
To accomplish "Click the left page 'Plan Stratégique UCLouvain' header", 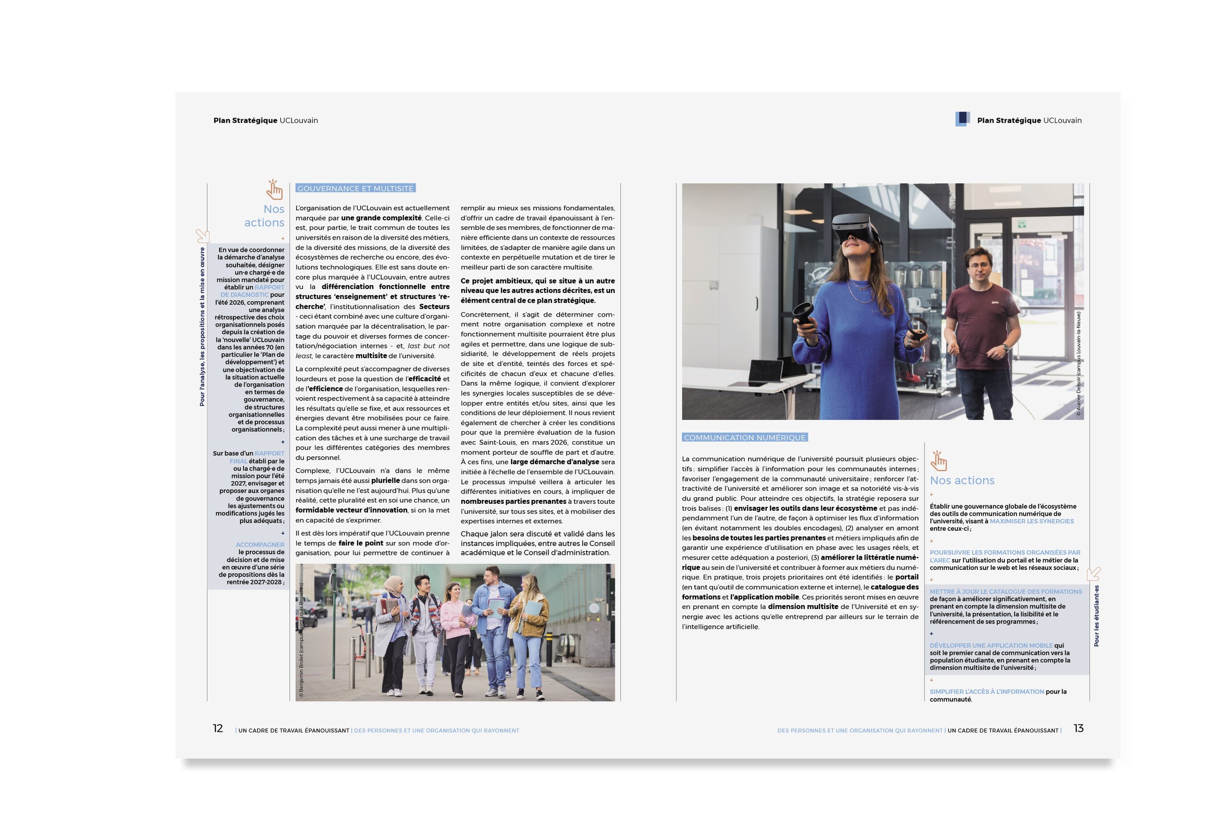I will point(266,120).
